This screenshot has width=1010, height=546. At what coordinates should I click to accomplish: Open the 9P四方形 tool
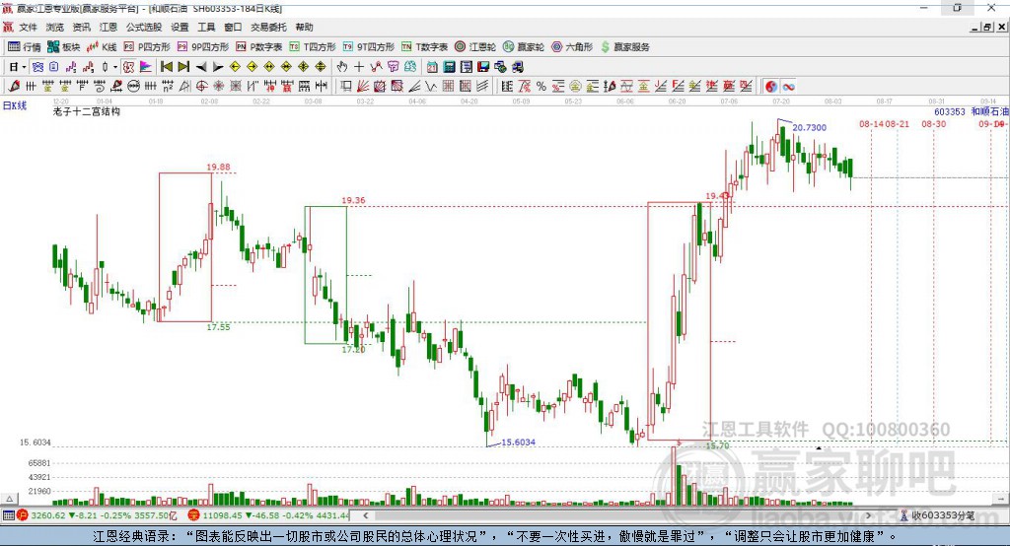pyautogui.click(x=203, y=47)
